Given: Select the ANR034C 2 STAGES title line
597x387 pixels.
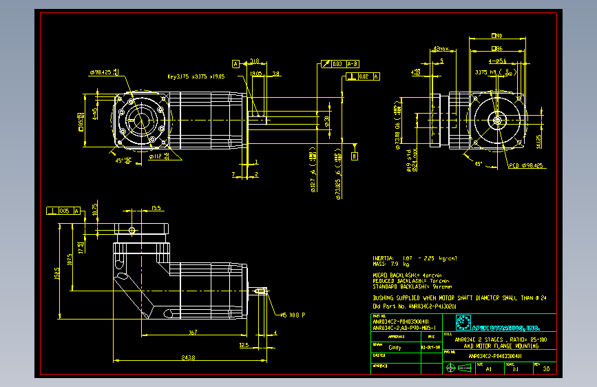Looking at the screenshot, I should click(x=501, y=339).
